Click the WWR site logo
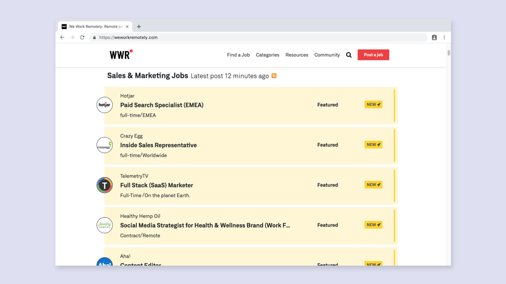Viewport: 506px width, 284px height. (x=121, y=55)
